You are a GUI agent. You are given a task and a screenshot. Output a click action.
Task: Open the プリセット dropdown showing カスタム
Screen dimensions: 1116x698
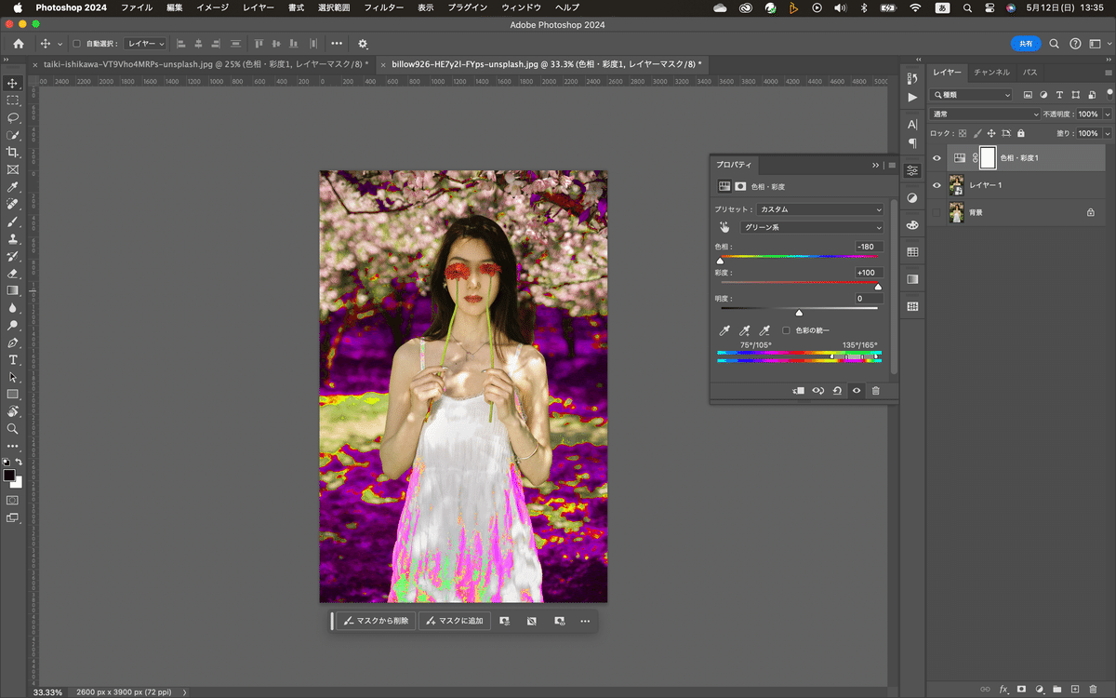click(x=819, y=209)
